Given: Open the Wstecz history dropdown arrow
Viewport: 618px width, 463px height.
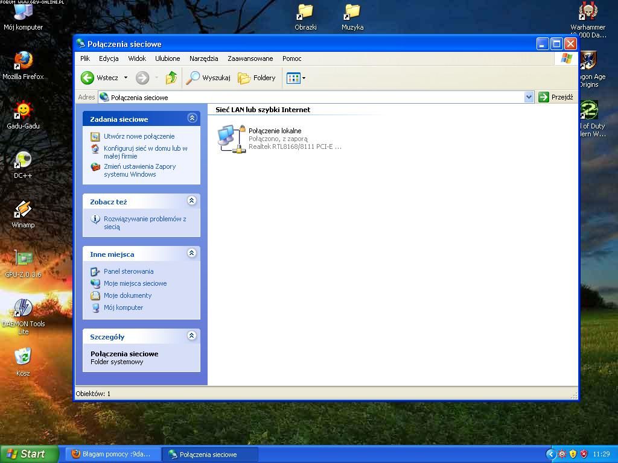Looking at the screenshot, I should [126, 78].
